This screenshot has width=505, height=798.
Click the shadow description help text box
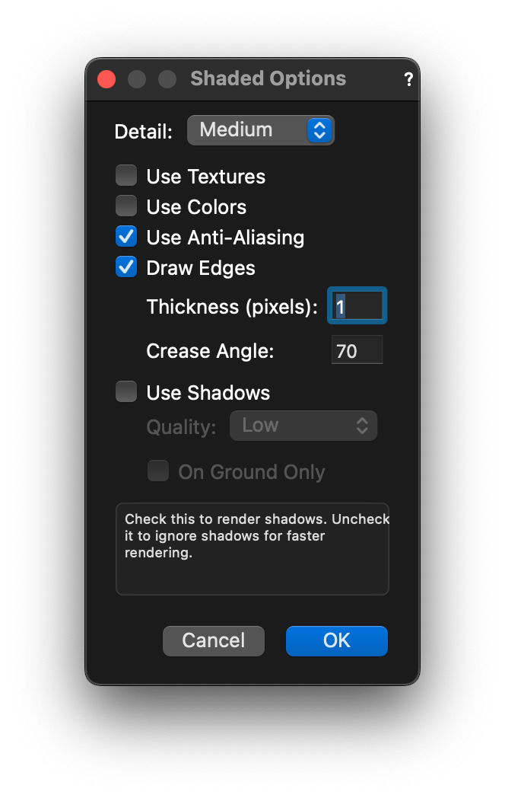point(252,548)
